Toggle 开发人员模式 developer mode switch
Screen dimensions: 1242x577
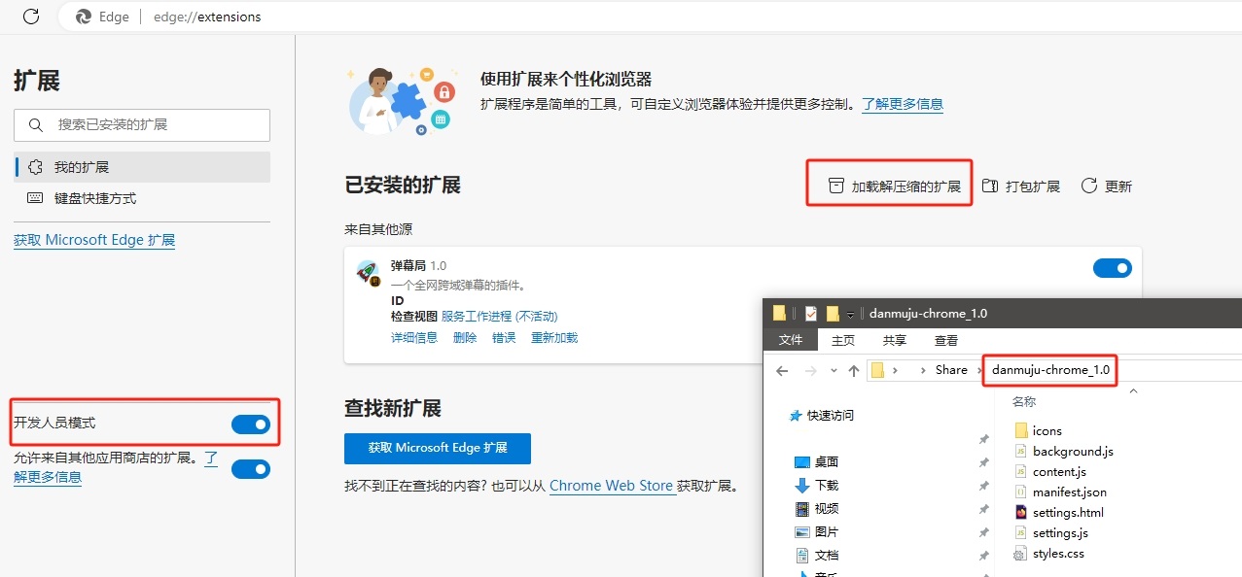click(x=250, y=424)
